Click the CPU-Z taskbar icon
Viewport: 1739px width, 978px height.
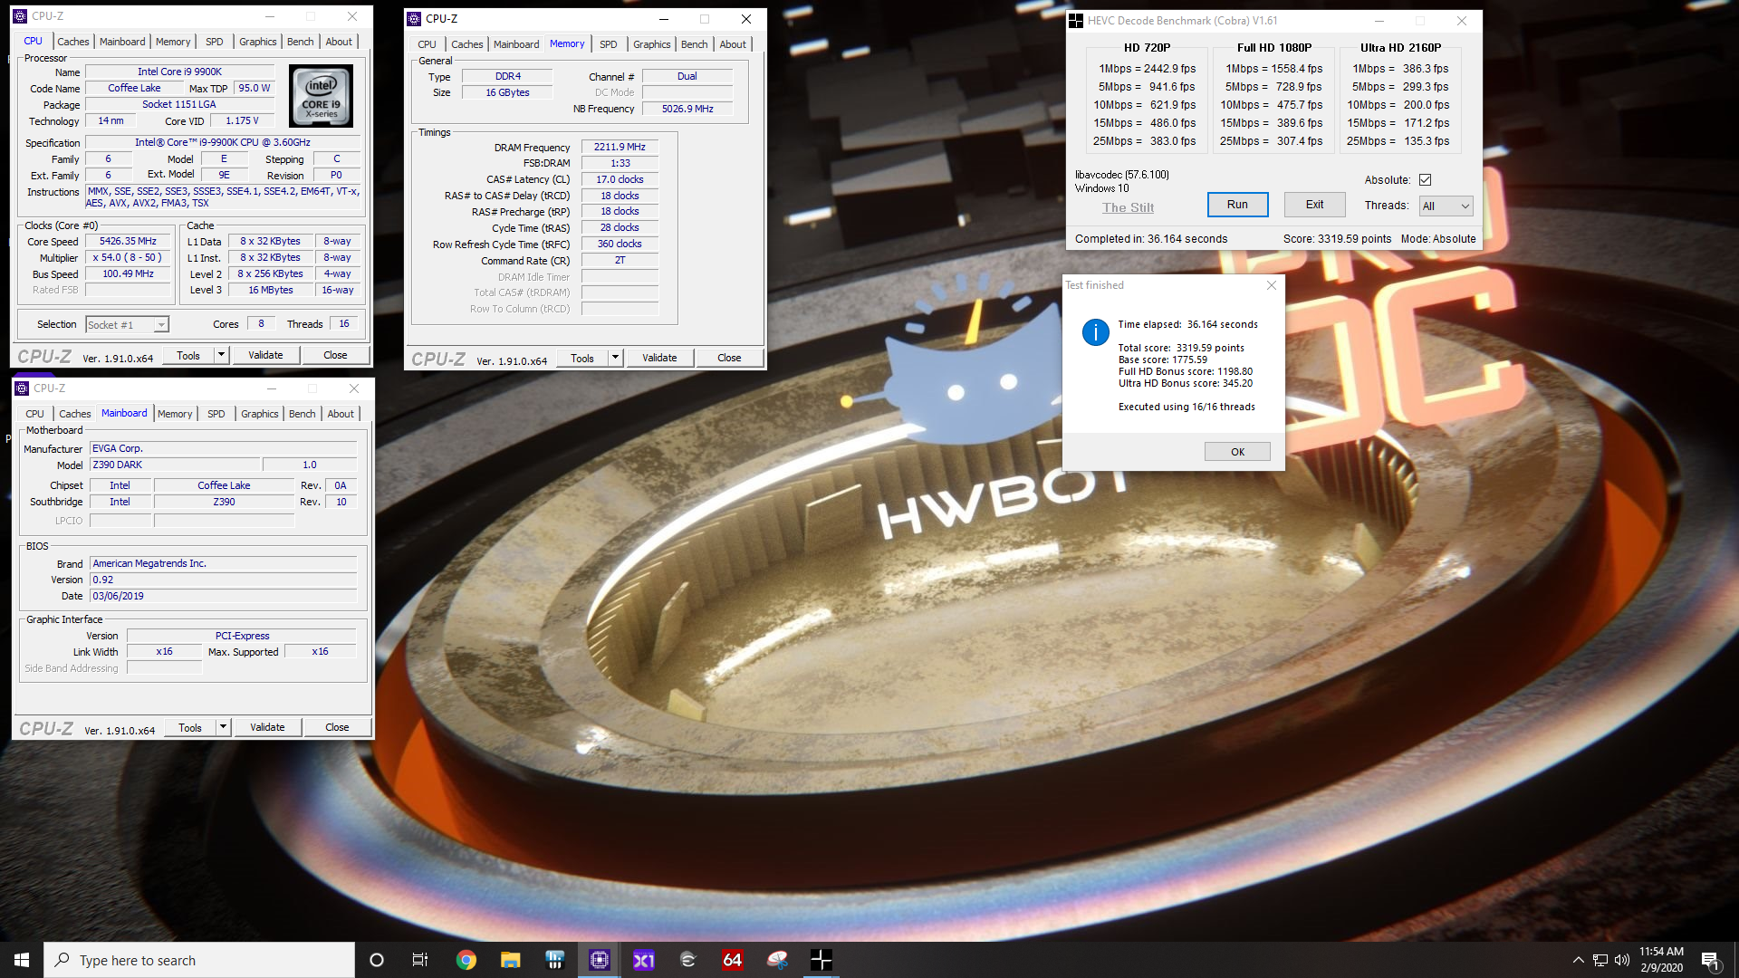pyautogui.click(x=600, y=960)
